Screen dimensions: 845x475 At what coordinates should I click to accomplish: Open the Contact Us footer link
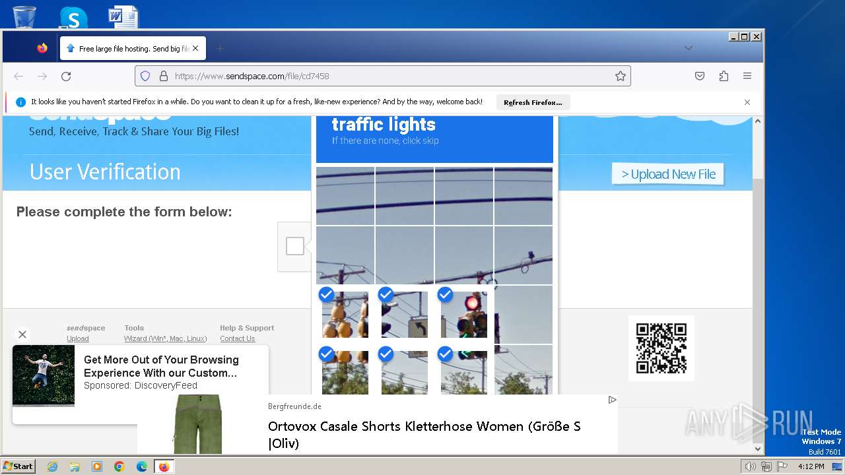click(x=237, y=338)
